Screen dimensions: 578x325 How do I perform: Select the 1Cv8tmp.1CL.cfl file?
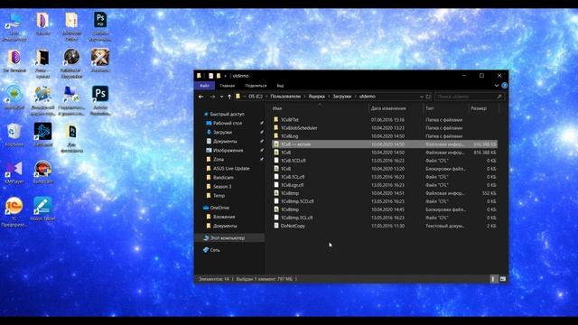click(385, 218)
